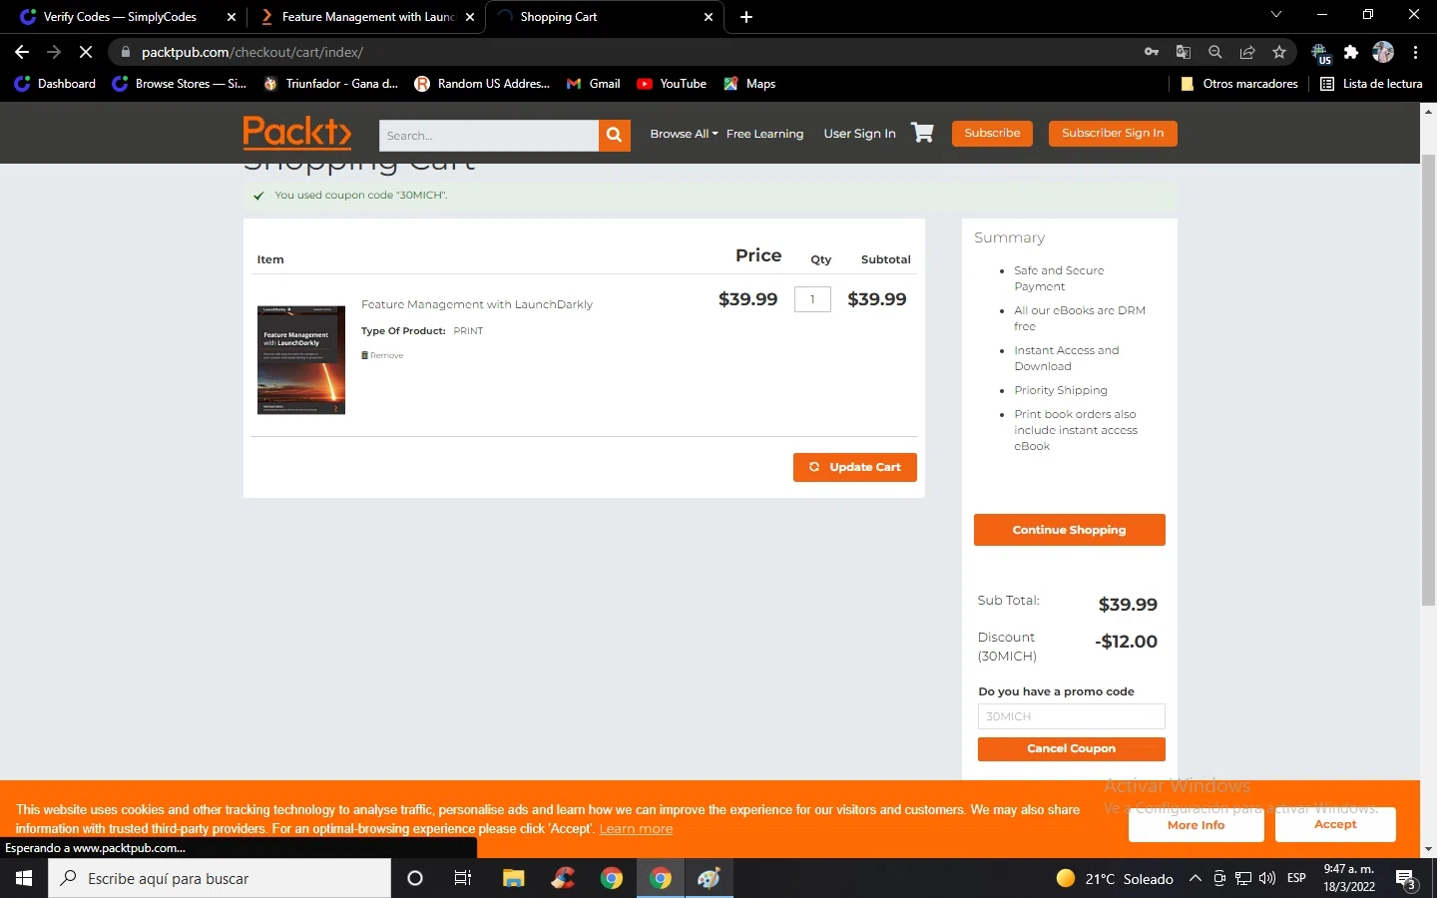Click the US VPN extension icon
Image resolution: width=1445 pixels, height=898 pixels.
(x=1320, y=53)
